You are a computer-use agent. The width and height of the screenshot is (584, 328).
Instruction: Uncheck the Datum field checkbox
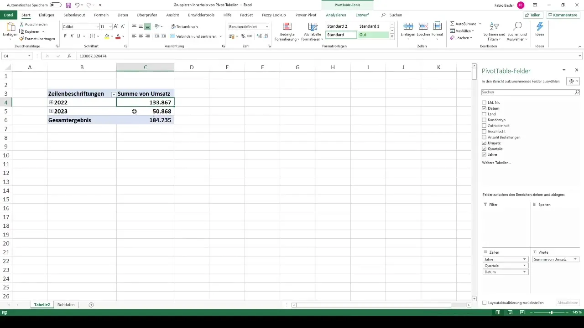[484, 108]
